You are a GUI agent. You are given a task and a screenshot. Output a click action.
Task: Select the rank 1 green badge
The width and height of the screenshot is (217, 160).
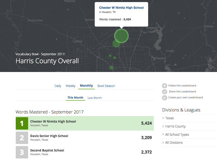pos(22,123)
